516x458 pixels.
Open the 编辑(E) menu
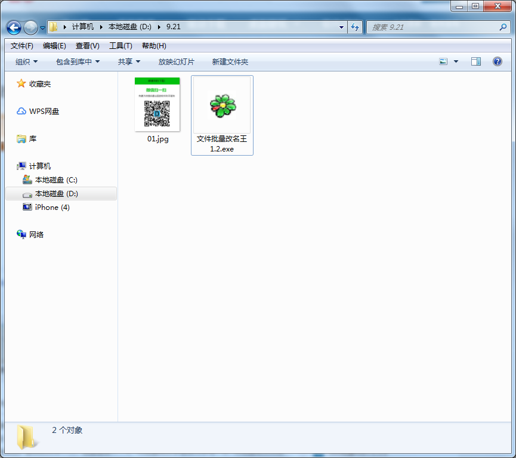(54, 46)
